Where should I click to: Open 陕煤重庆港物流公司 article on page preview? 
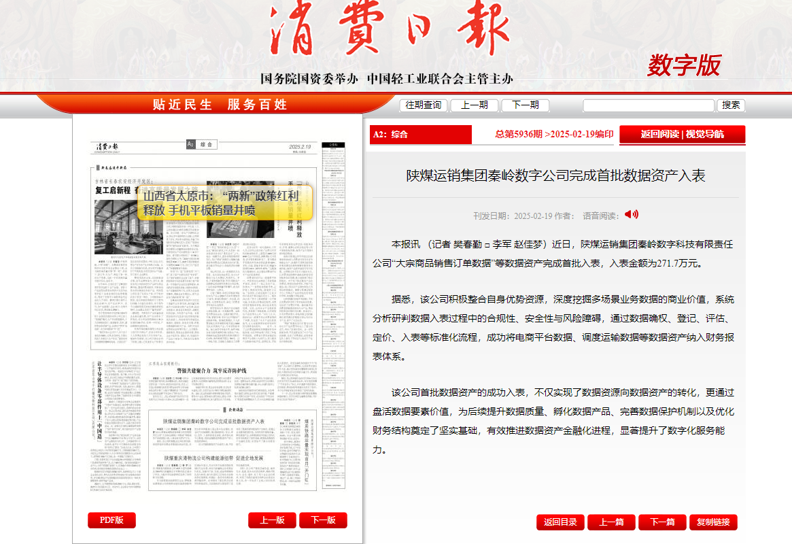click(213, 458)
